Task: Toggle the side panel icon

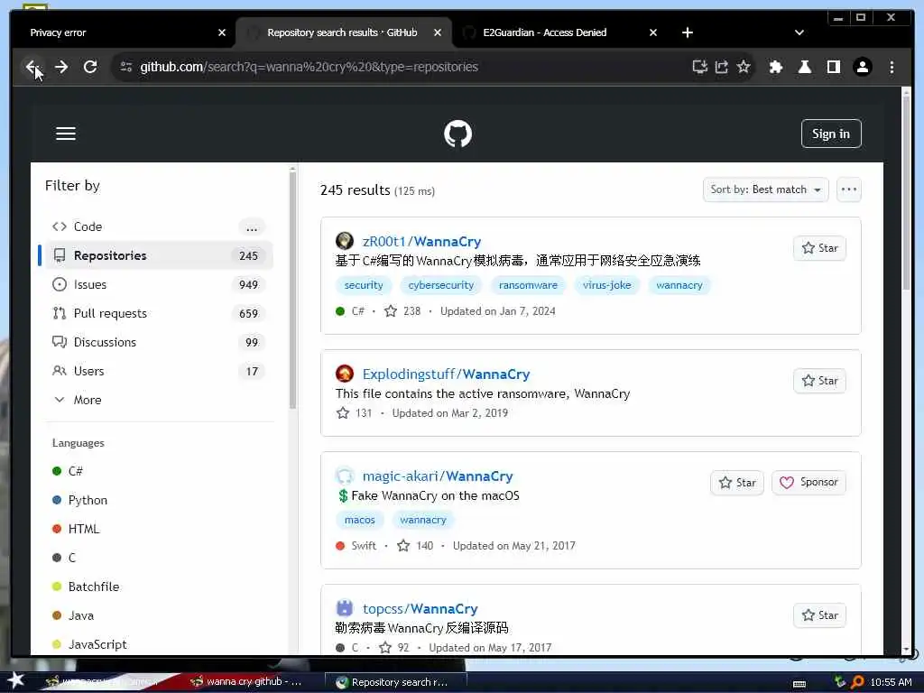Action: coord(833,67)
